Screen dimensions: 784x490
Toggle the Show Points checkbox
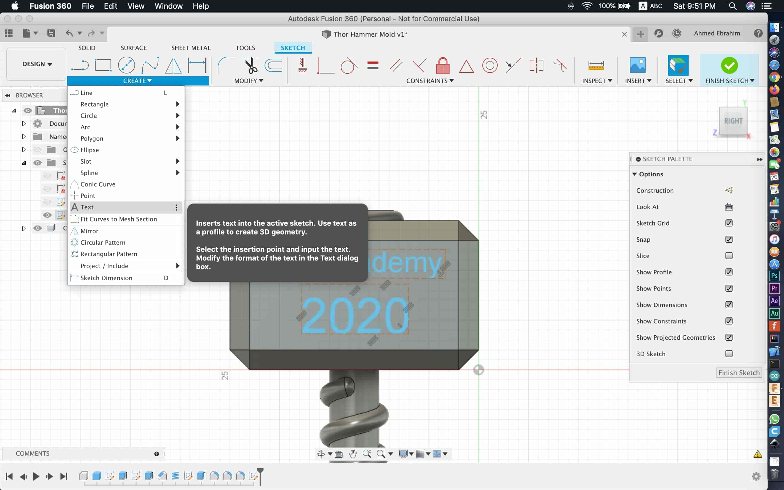(x=728, y=288)
